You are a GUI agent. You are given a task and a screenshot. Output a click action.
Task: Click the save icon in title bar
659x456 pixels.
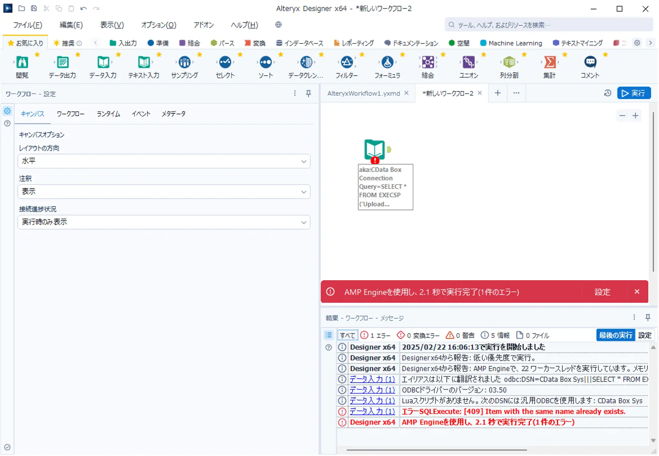coord(34,8)
